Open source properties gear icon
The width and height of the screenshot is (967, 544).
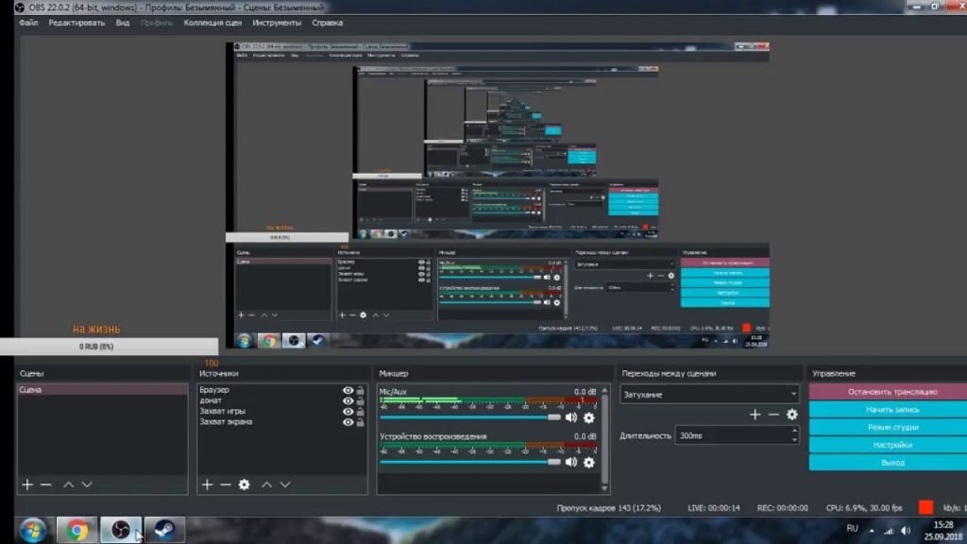(x=245, y=484)
